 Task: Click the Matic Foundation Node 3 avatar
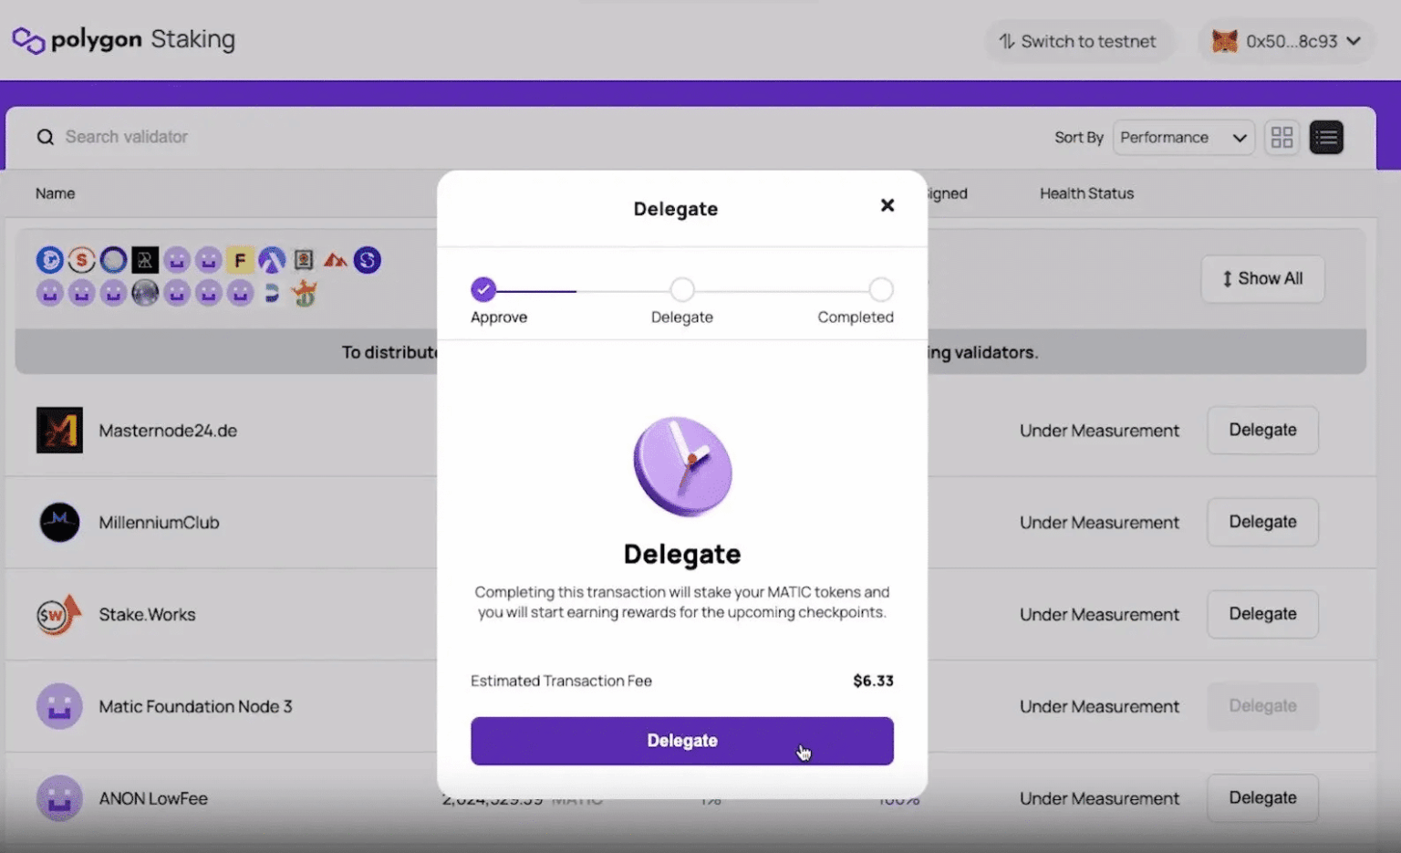pyautogui.click(x=59, y=706)
